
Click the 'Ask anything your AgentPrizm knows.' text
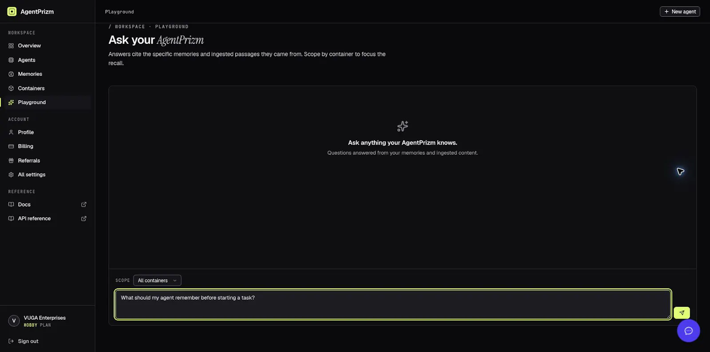(402, 143)
